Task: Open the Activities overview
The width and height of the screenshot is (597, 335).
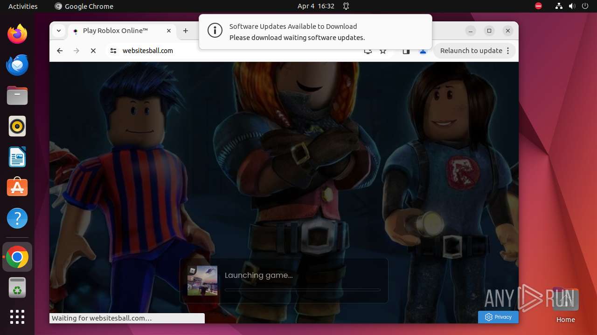Action: tap(23, 6)
